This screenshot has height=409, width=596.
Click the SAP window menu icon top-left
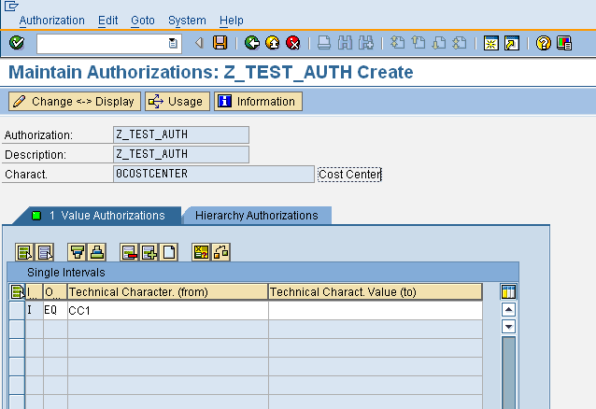(x=11, y=7)
